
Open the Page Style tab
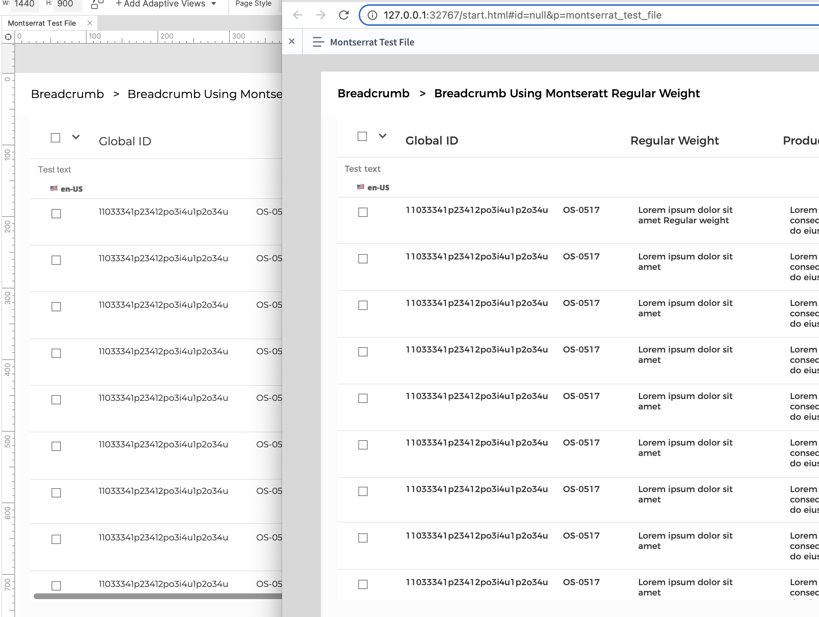click(x=253, y=4)
